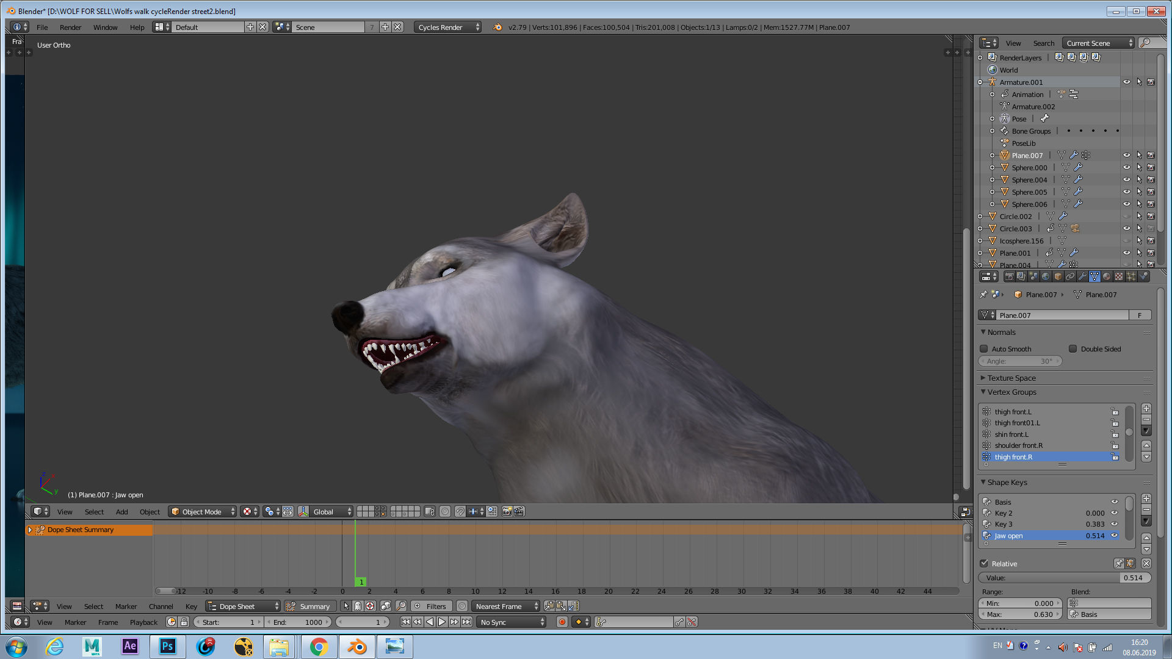Jump to the end frame button
Image resolution: width=1172 pixels, height=659 pixels.
(466, 622)
